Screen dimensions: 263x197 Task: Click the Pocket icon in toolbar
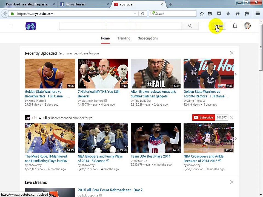coord(219,14)
